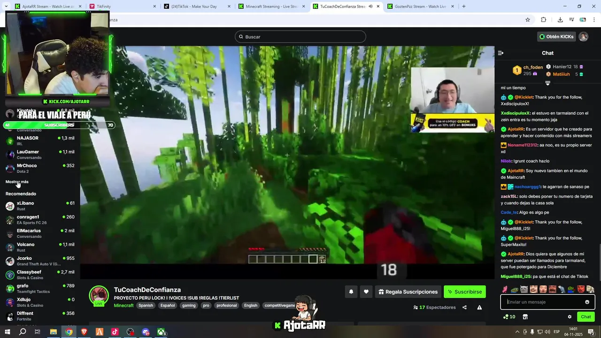Click the 10 channel points counter
Screen dimensions: 601x338
click(509, 317)
